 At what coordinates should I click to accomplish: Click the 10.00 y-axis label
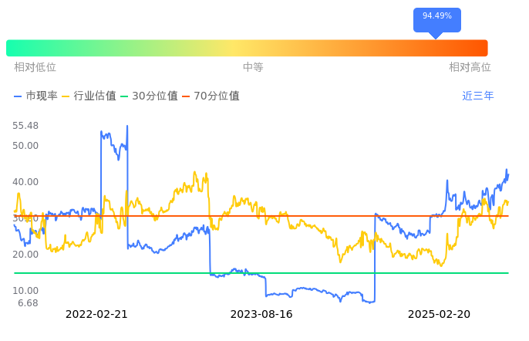25,291
